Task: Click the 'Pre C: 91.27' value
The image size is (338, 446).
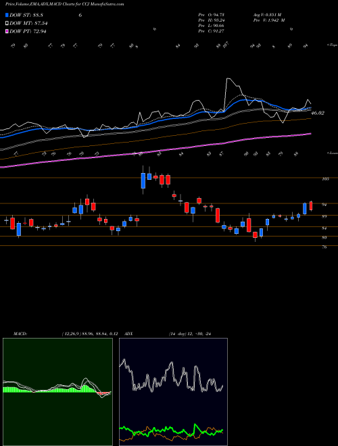Action: pos(212,31)
